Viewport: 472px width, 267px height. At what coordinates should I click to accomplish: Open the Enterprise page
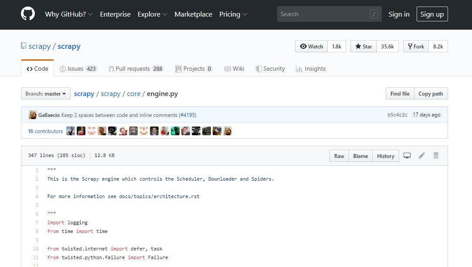pos(115,14)
